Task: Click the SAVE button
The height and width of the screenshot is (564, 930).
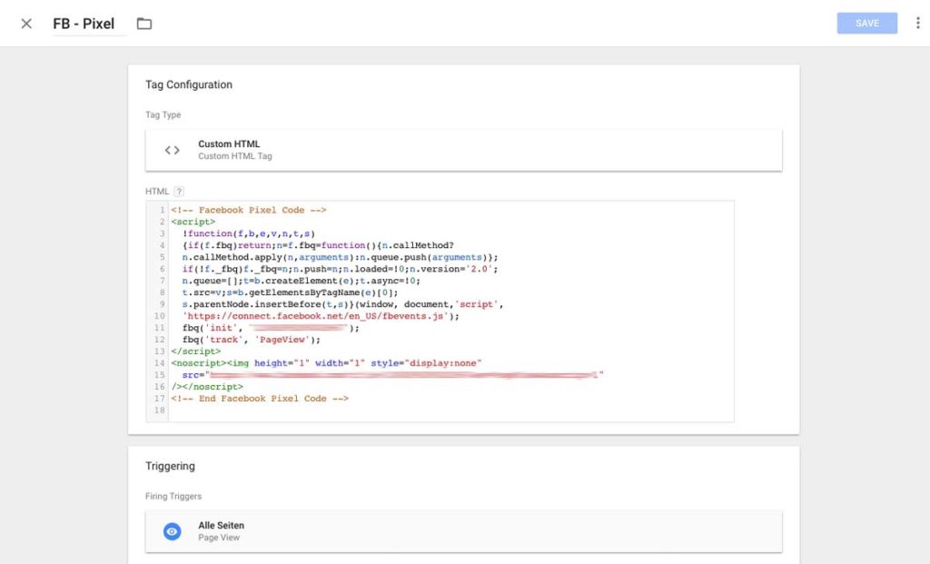Action: pos(866,23)
